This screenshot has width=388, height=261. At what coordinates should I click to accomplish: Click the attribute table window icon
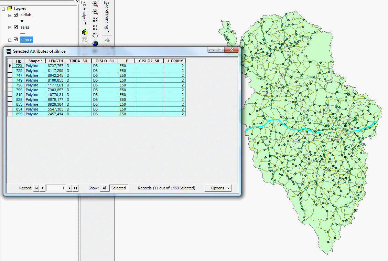coord(9,51)
